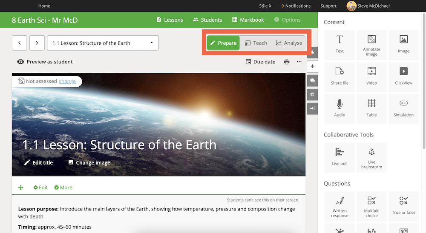This screenshot has width=426, height=233.
Task: Add an Audio recording block
Action: tap(340, 109)
